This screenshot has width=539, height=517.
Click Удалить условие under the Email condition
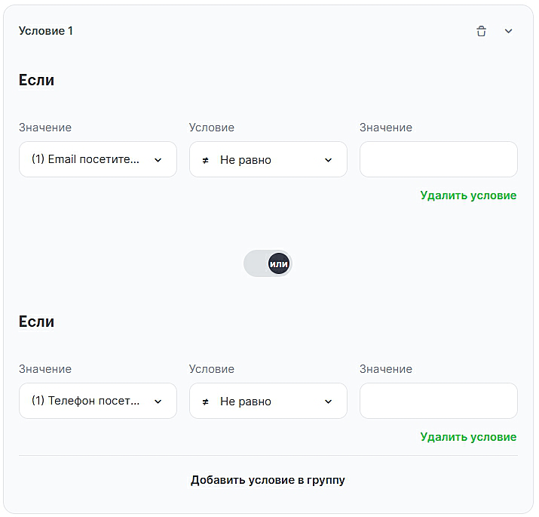pyautogui.click(x=468, y=195)
